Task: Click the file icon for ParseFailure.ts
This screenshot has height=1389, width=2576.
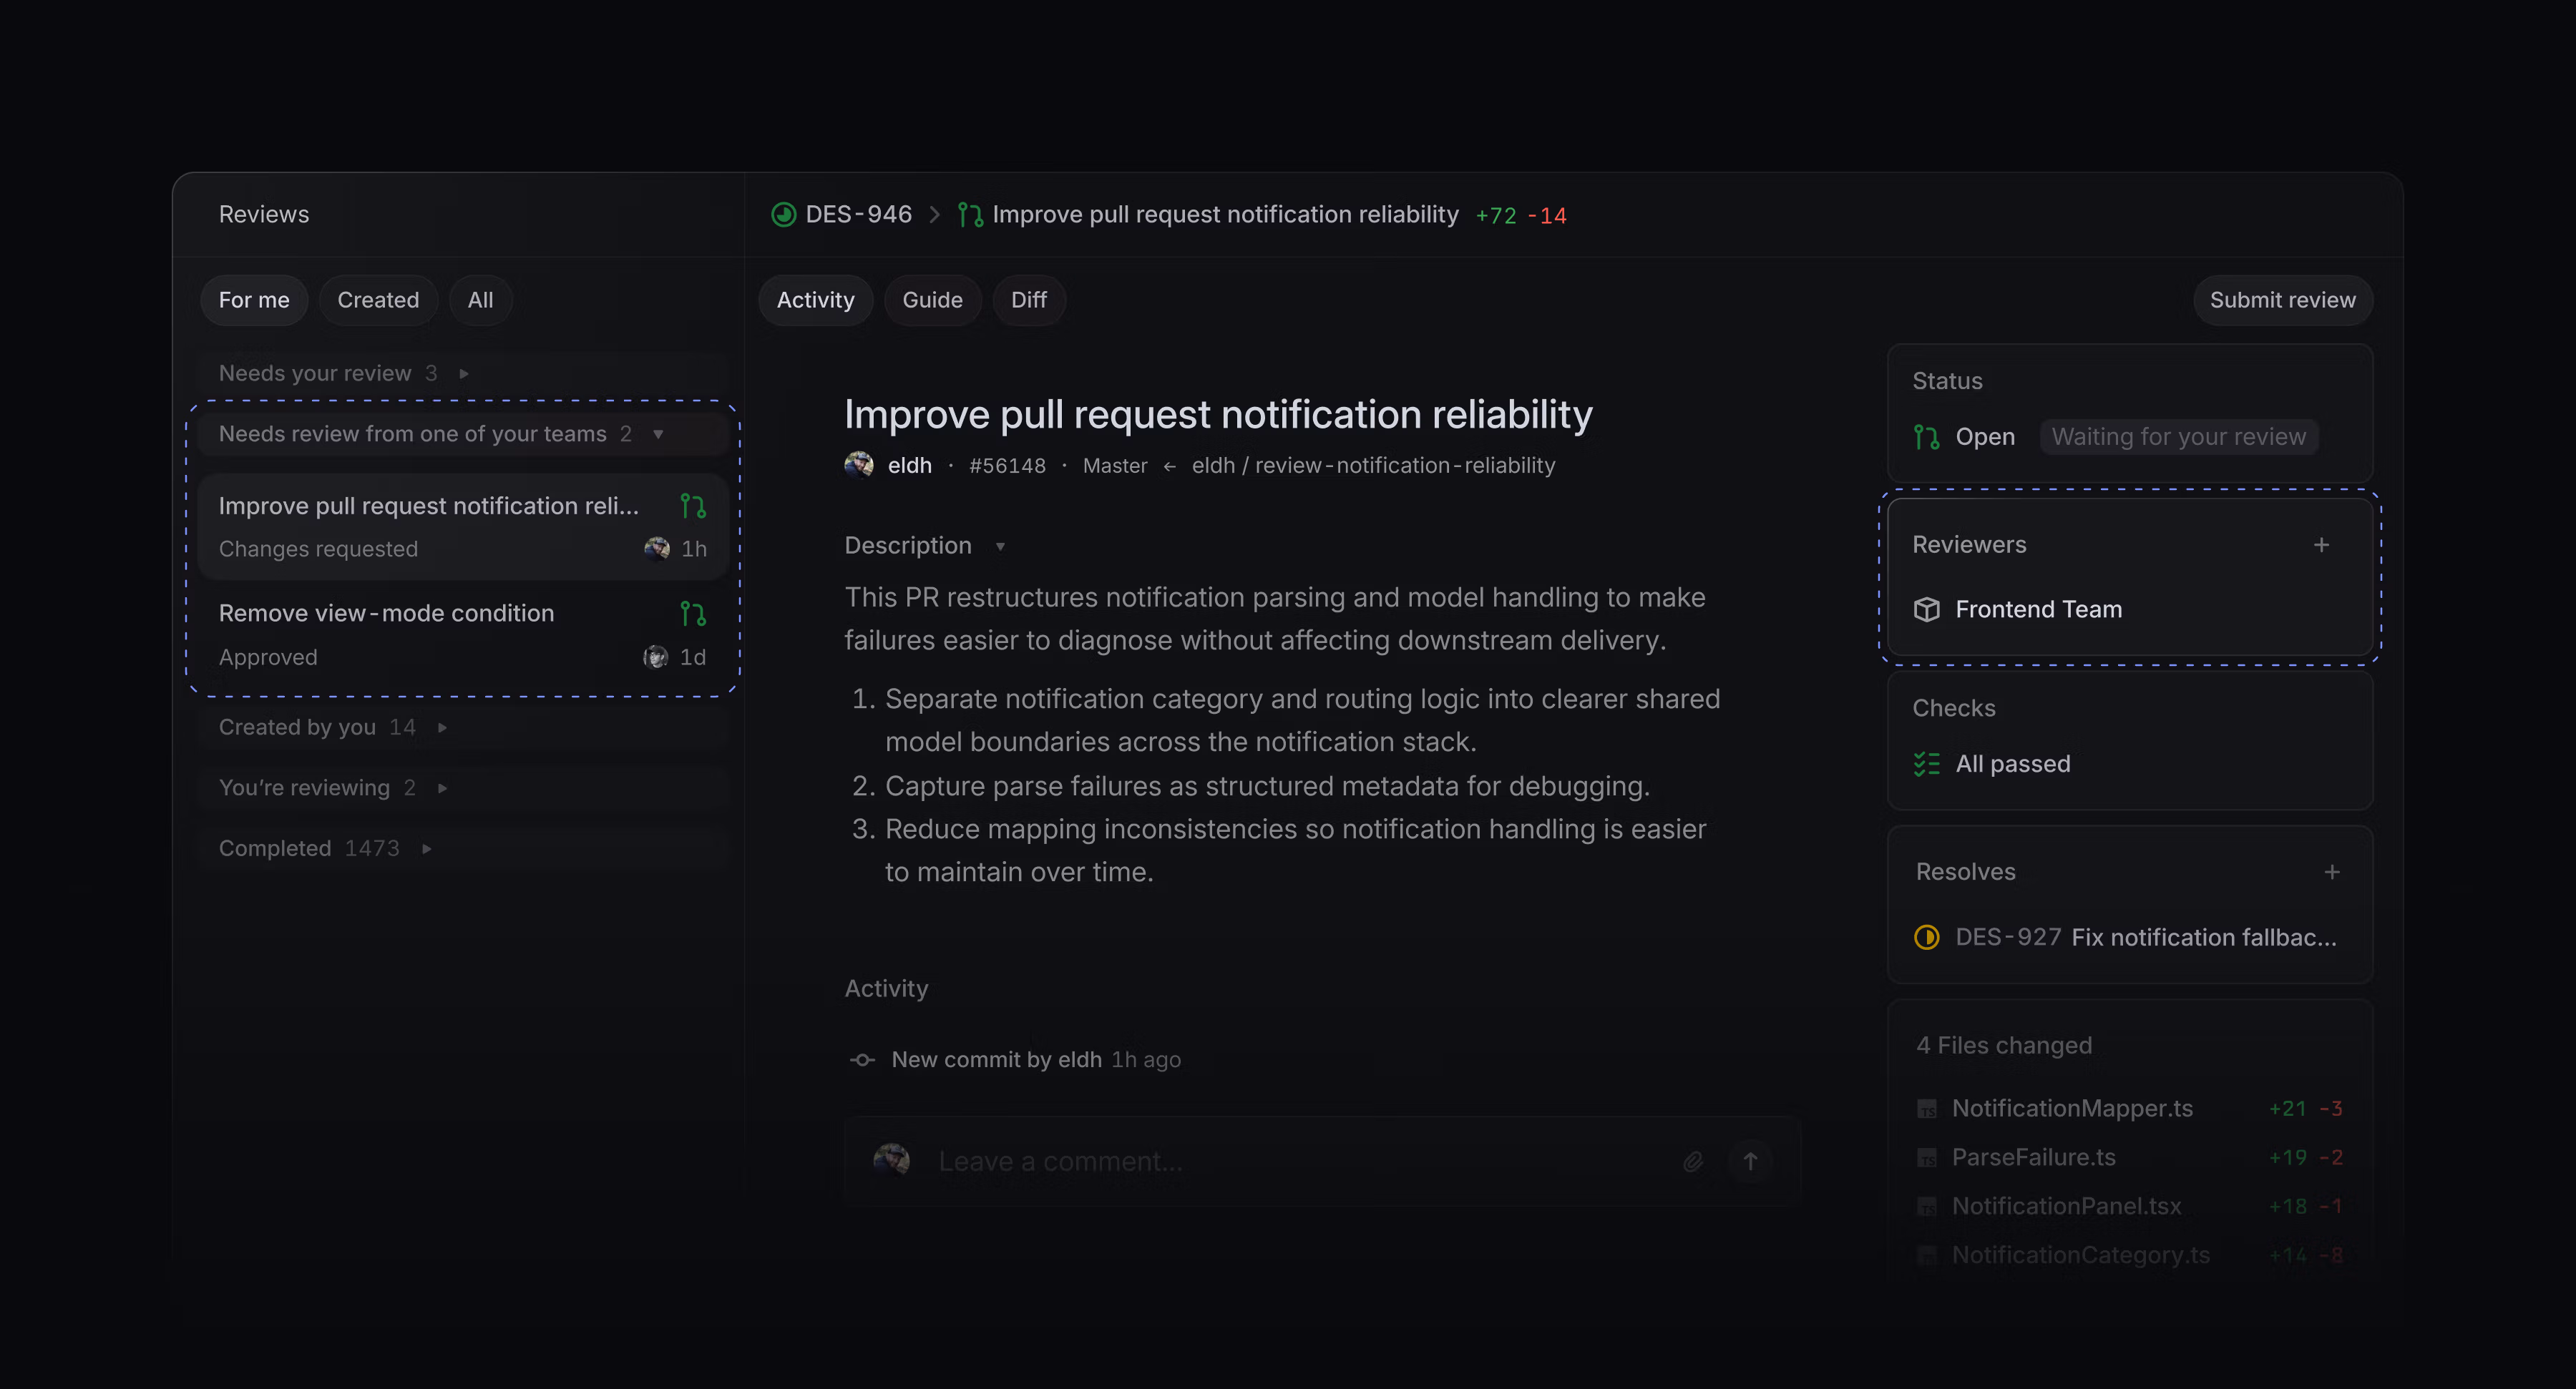Action: [1926, 1157]
